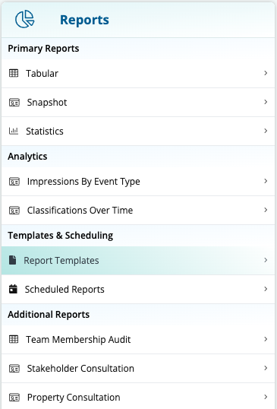The width and height of the screenshot is (277, 409).
Task: Click the Report Templates document icon
Action: click(x=12, y=260)
